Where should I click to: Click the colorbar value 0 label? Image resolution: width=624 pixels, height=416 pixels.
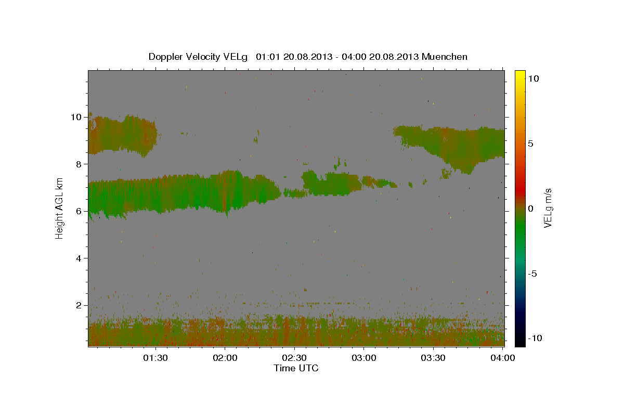pyautogui.click(x=530, y=209)
